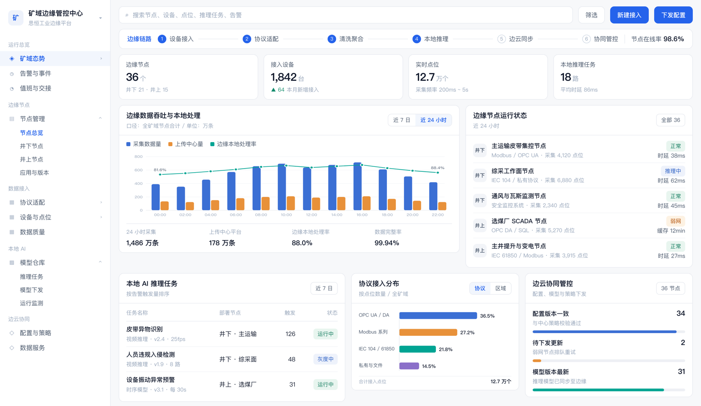Click 近 7 日 in 本地 AI 推理任务
This screenshot has width=701, height=406.
(x=324, y=288)
